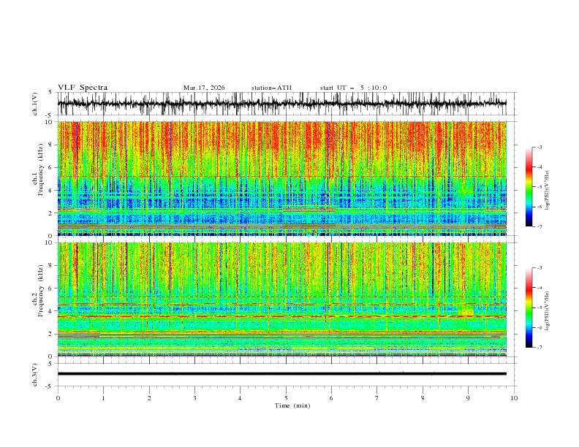
Task: Click tick "6" on the Time axis
Action: 331,398
